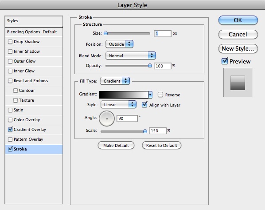Open the gradient picker arrow
This screenshot has width=265, height=210.
tap(150, 95)
